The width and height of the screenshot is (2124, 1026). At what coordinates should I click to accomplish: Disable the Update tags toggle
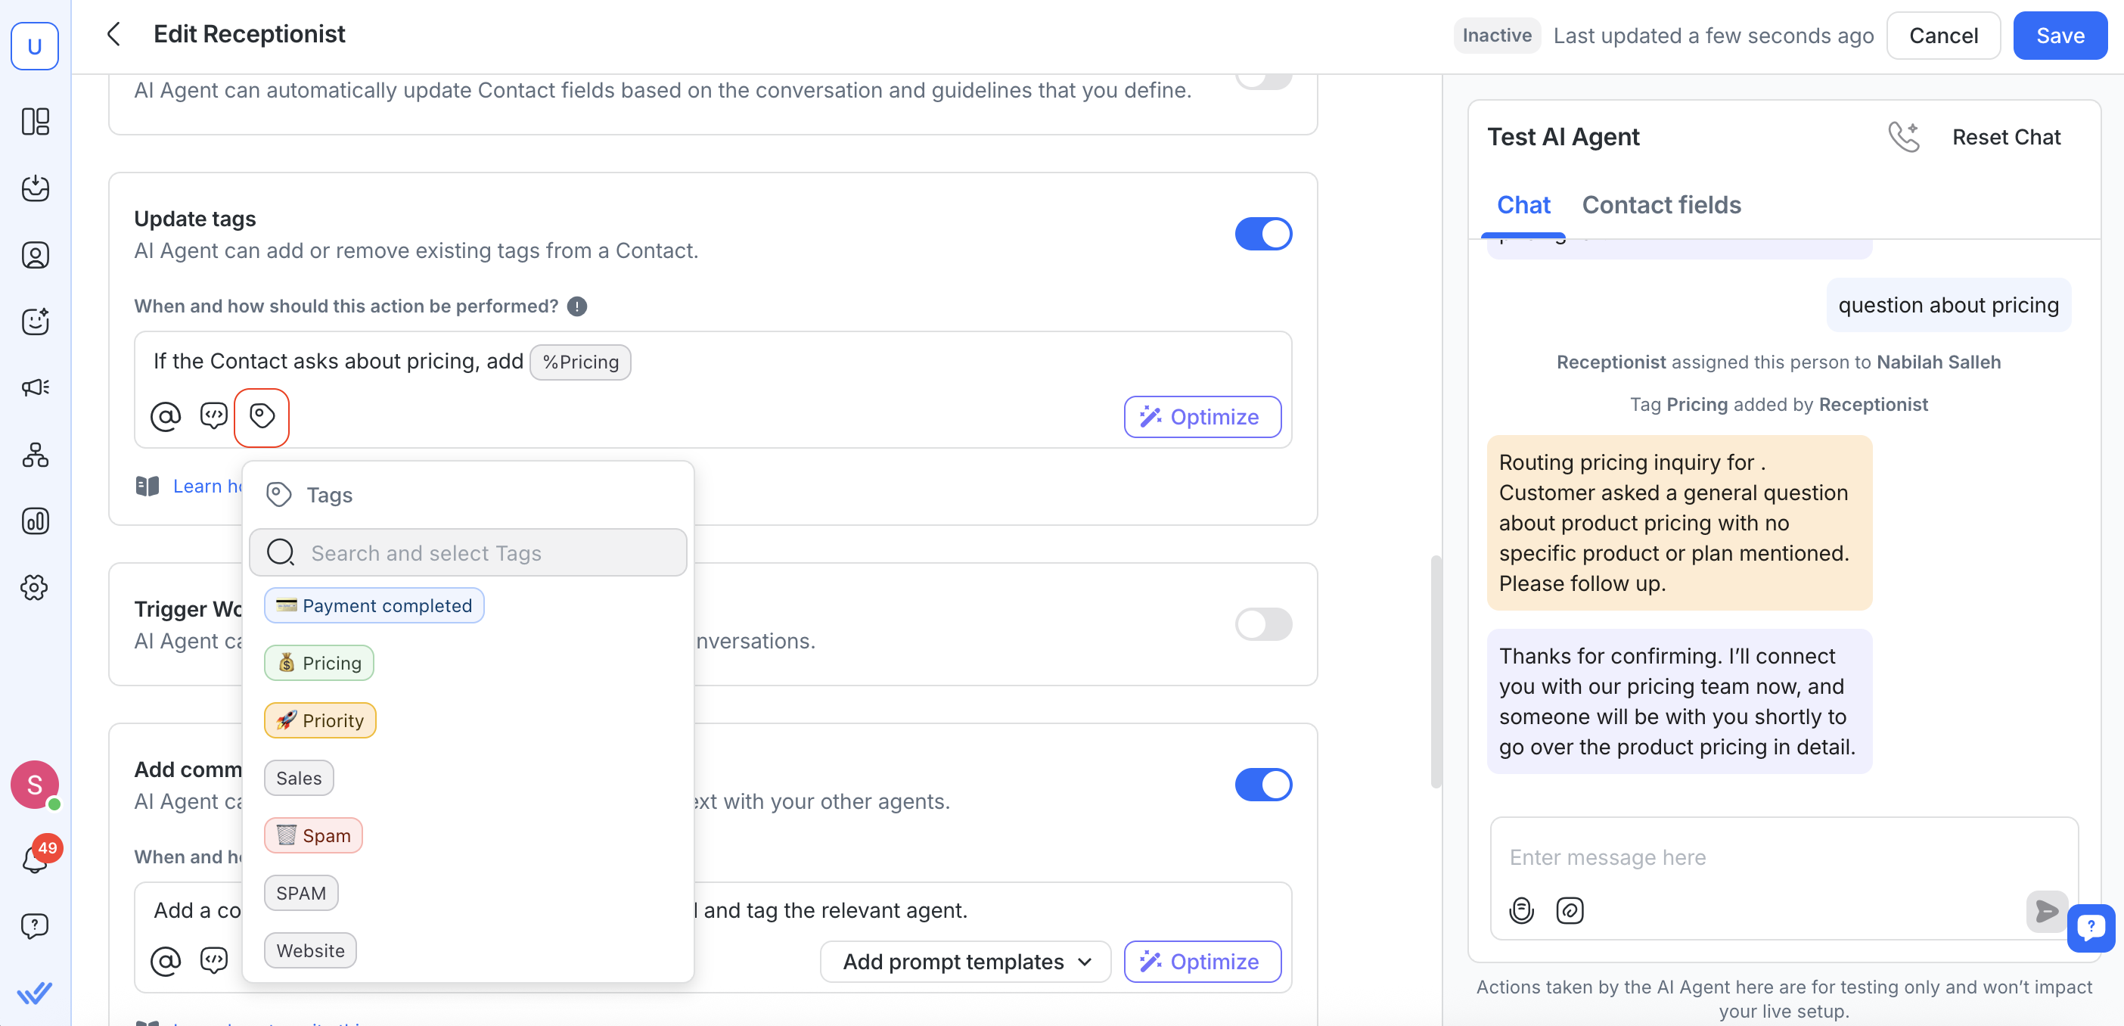[1263, 233]
